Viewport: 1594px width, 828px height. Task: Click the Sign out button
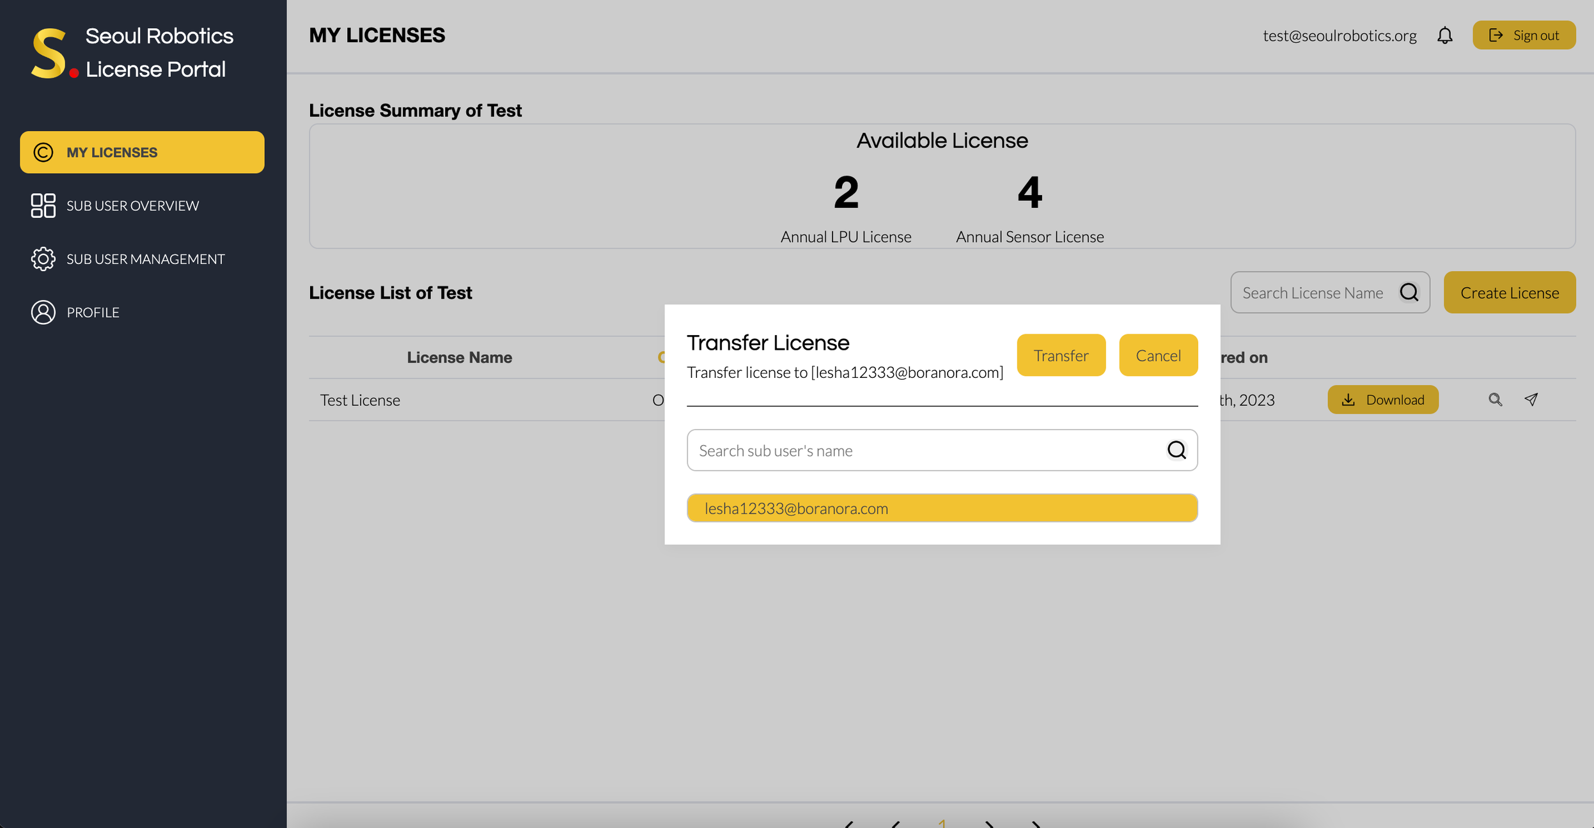[1524, 35]
